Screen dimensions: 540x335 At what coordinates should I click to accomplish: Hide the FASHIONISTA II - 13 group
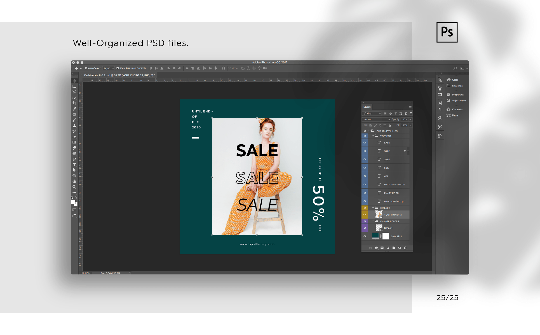click(365, 131)
